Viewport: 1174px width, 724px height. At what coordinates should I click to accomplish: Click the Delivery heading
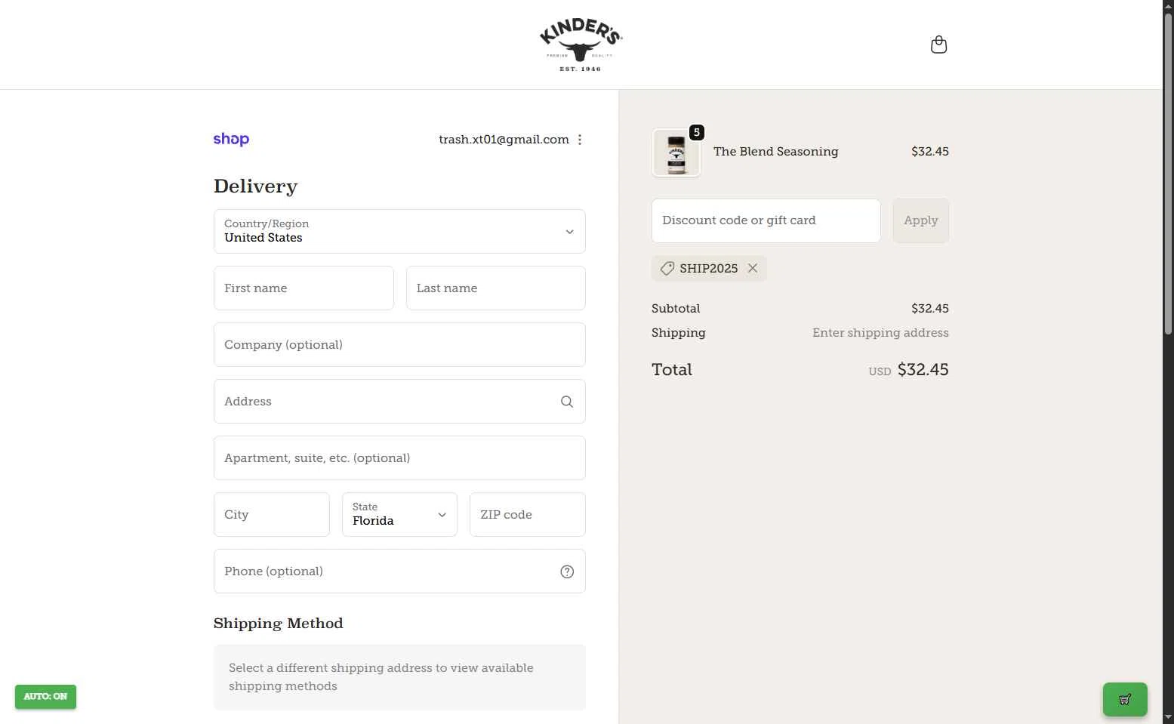click(x=255, y=186)
